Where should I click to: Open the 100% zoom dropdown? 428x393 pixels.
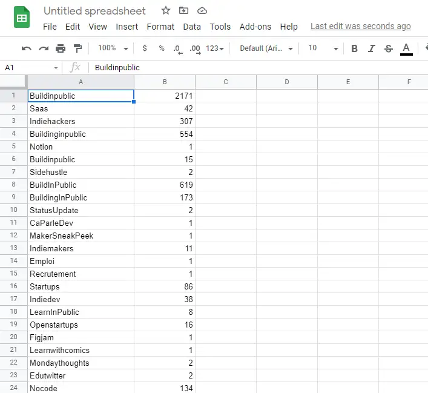(x=113, y=48)
